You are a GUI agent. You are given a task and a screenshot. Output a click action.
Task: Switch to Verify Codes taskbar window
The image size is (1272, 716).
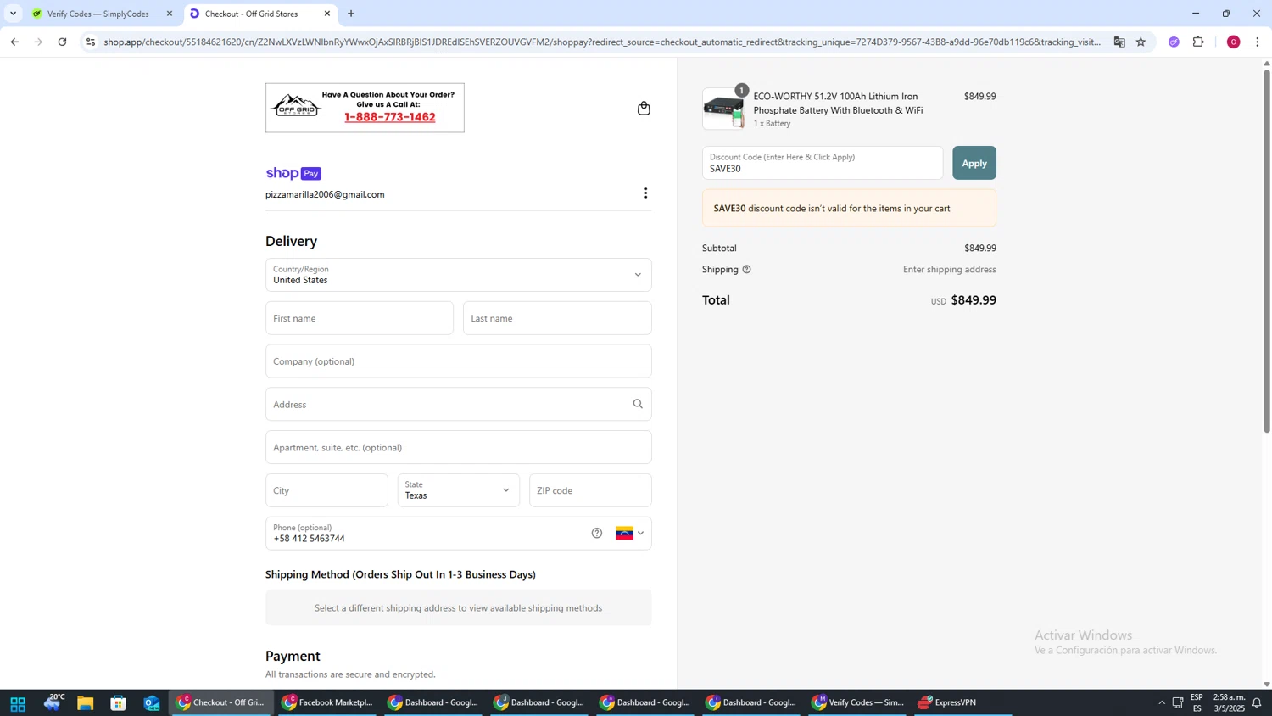click(x=858, y=702)
